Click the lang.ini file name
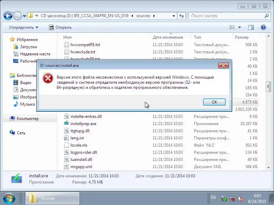The height and width of the screenshot is (205, 274). 77,138
